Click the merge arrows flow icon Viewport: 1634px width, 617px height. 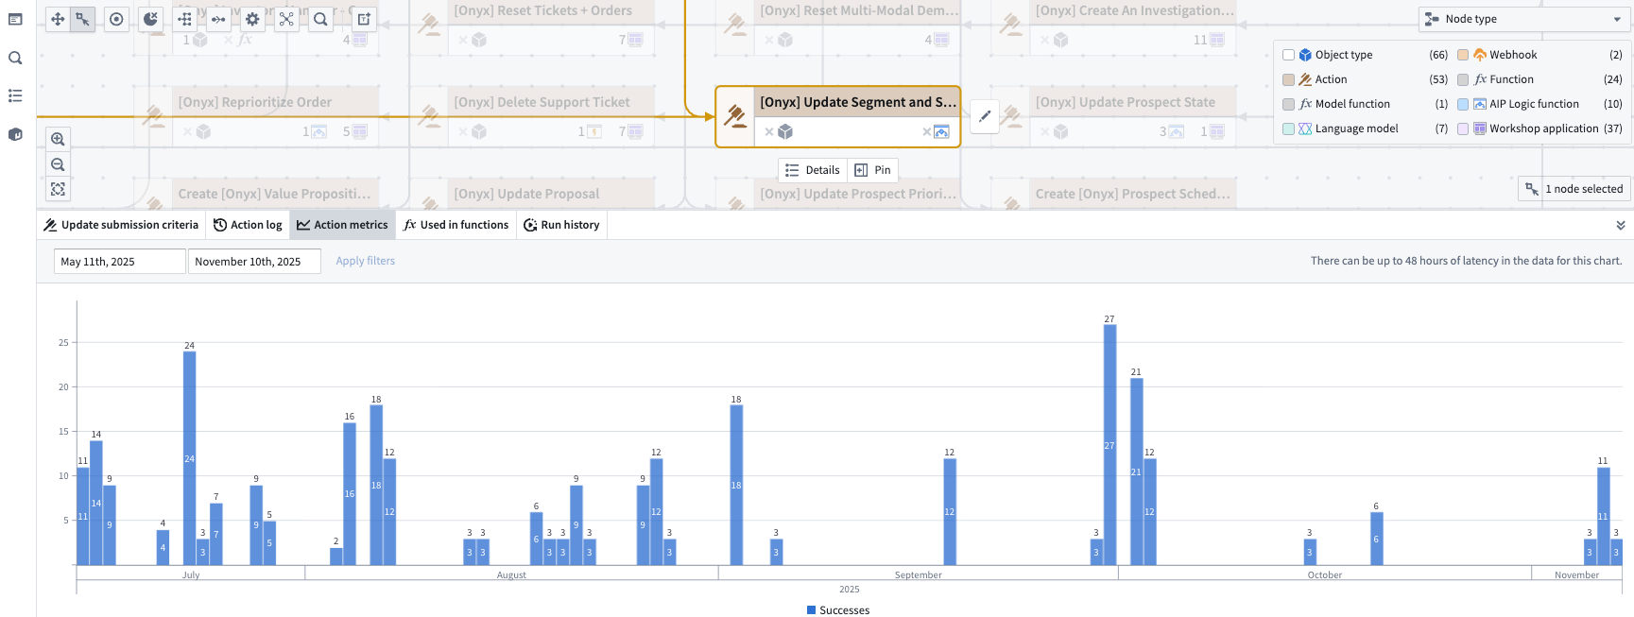click(218, 19)
